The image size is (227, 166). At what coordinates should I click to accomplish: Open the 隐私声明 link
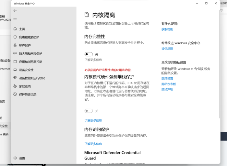click(x=167, y=89)
